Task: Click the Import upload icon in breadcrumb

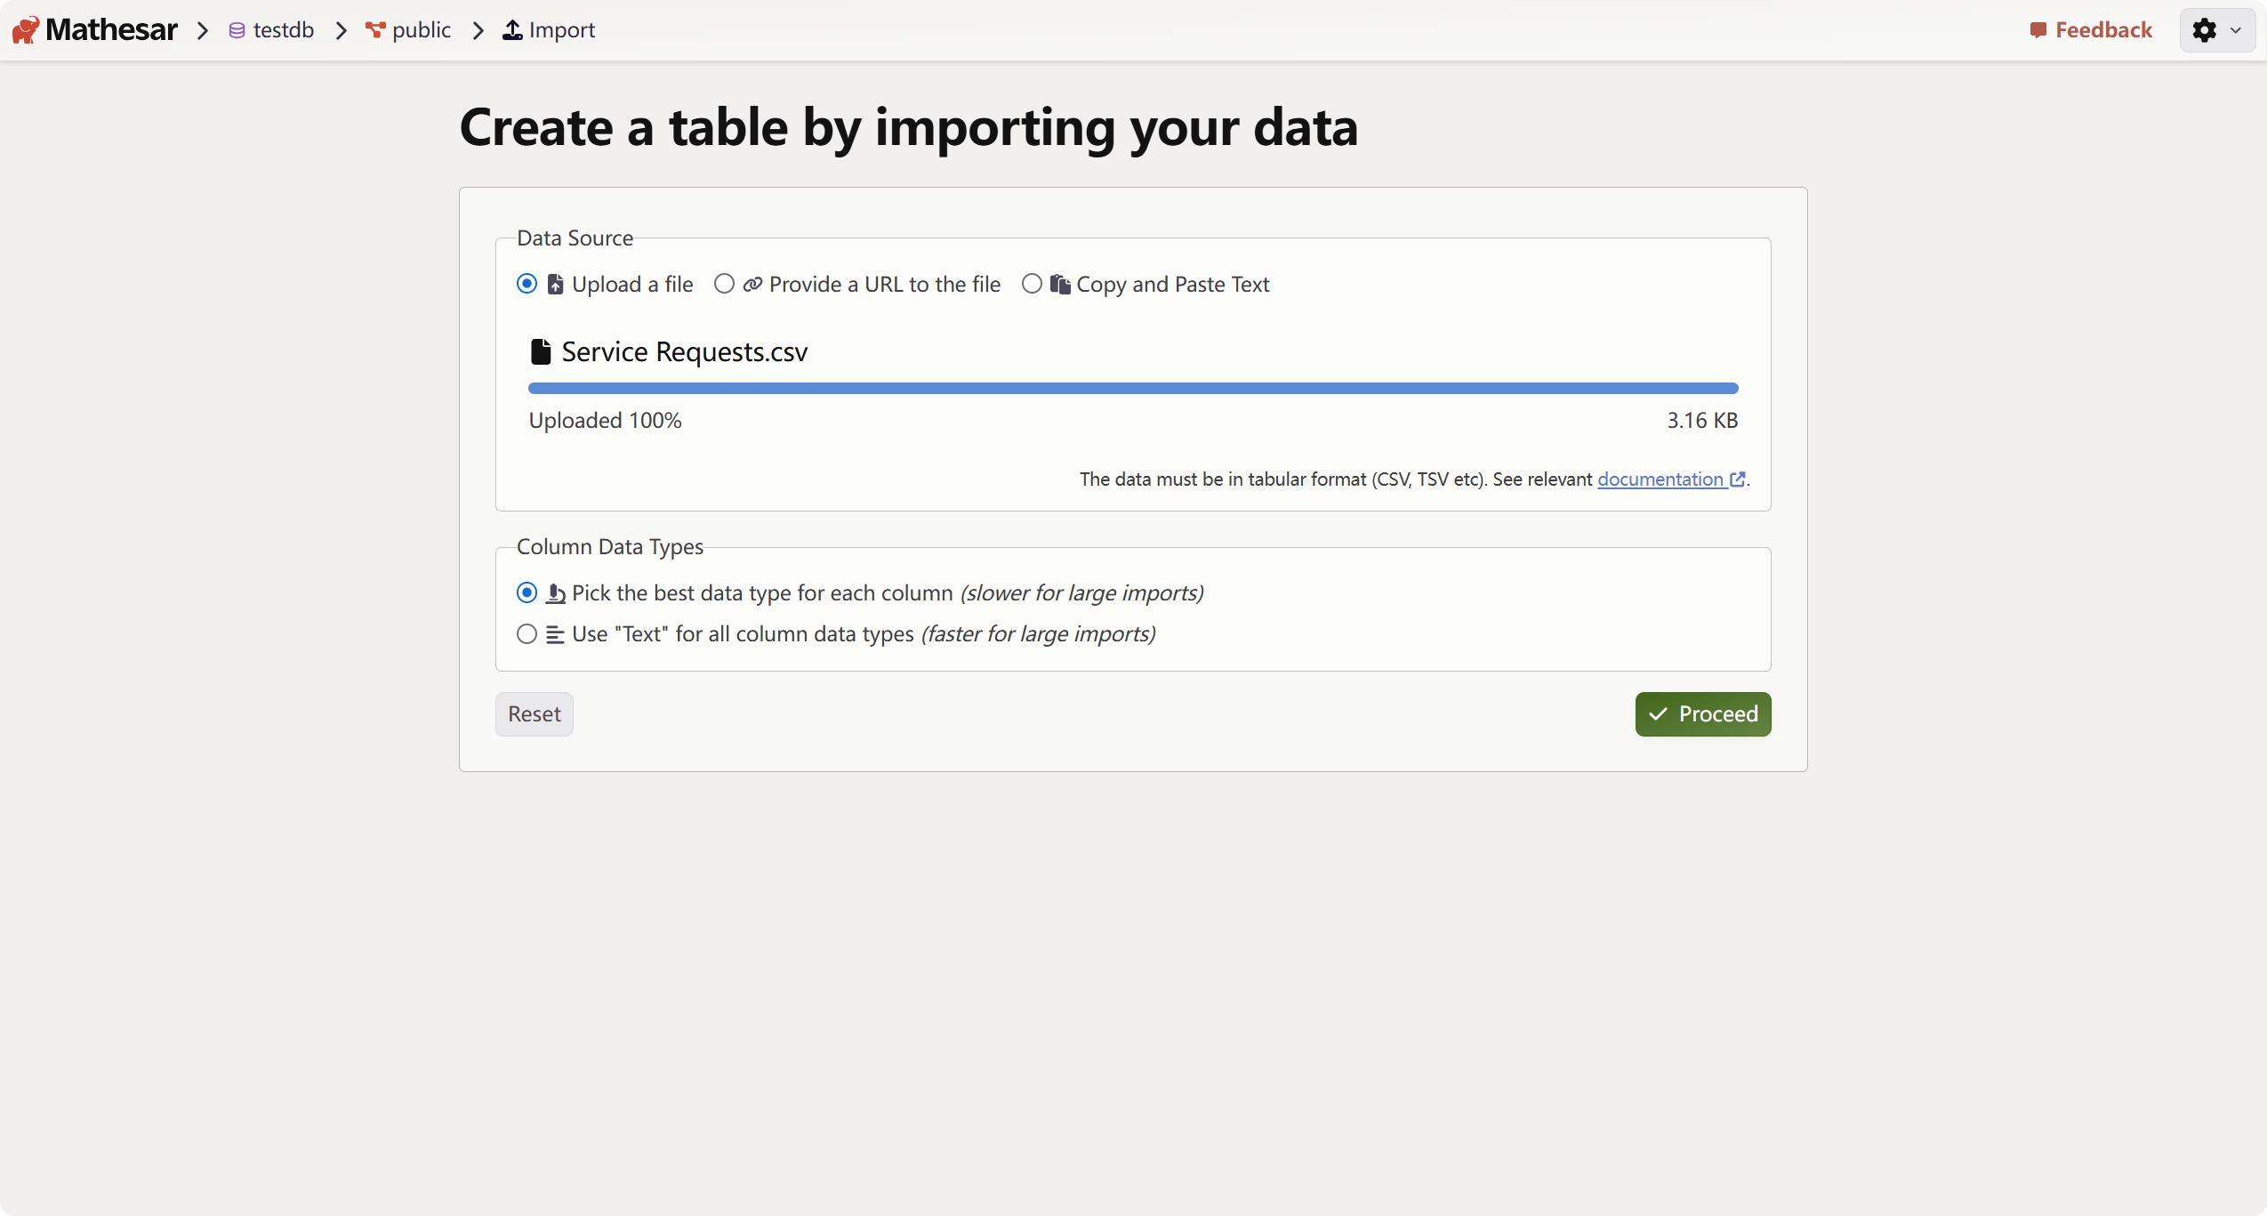Action: point(512,30)
